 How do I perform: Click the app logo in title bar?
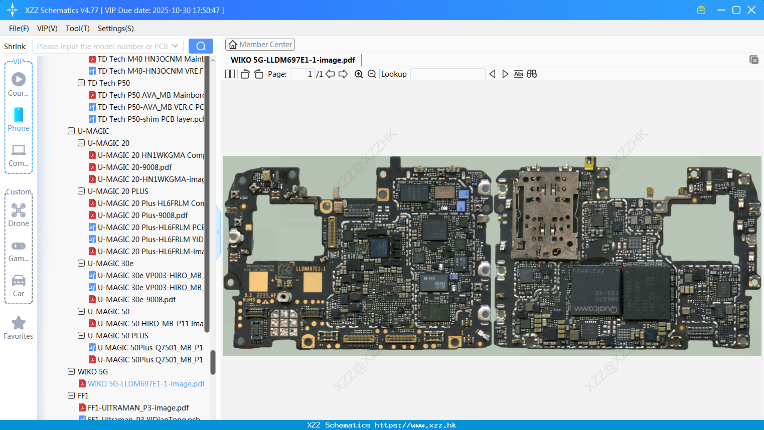coord(13,10)
